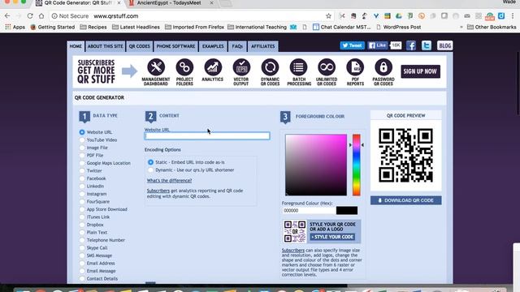
Task: Go to the HOME tab
Action: pyautogui.click(x=76, y=46)
